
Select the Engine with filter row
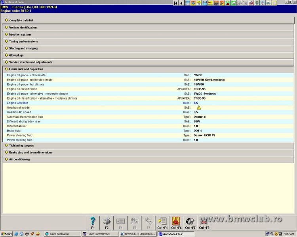(17, 103)
